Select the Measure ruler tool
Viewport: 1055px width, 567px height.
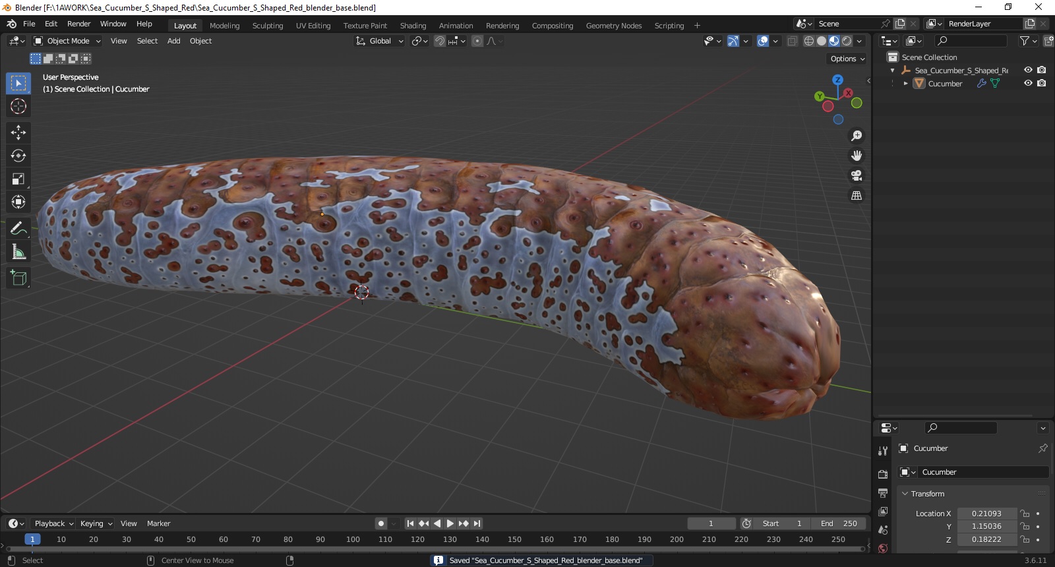point(18,252)
